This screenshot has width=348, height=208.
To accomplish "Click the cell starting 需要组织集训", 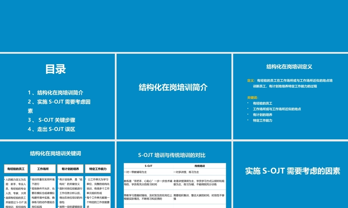I will click(x=199, y=197).
